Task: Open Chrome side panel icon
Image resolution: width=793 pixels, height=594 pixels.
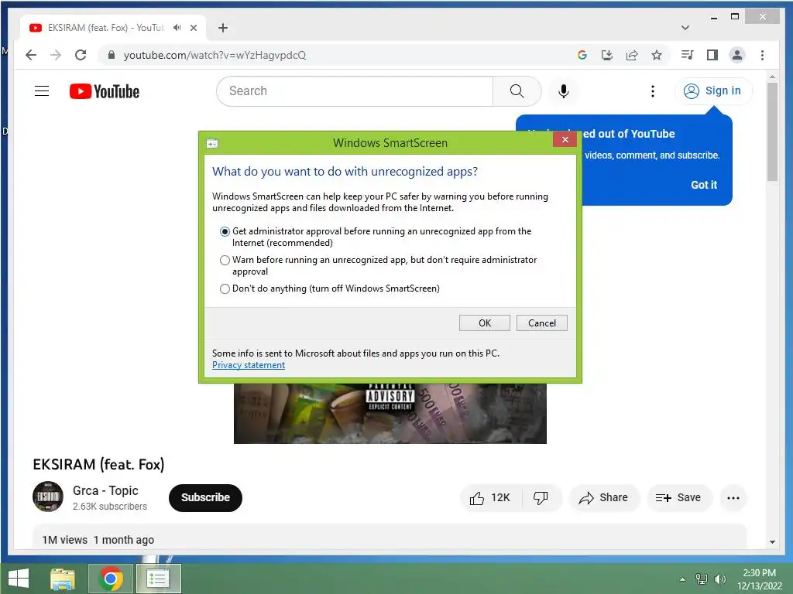Action: coord(712,55)
